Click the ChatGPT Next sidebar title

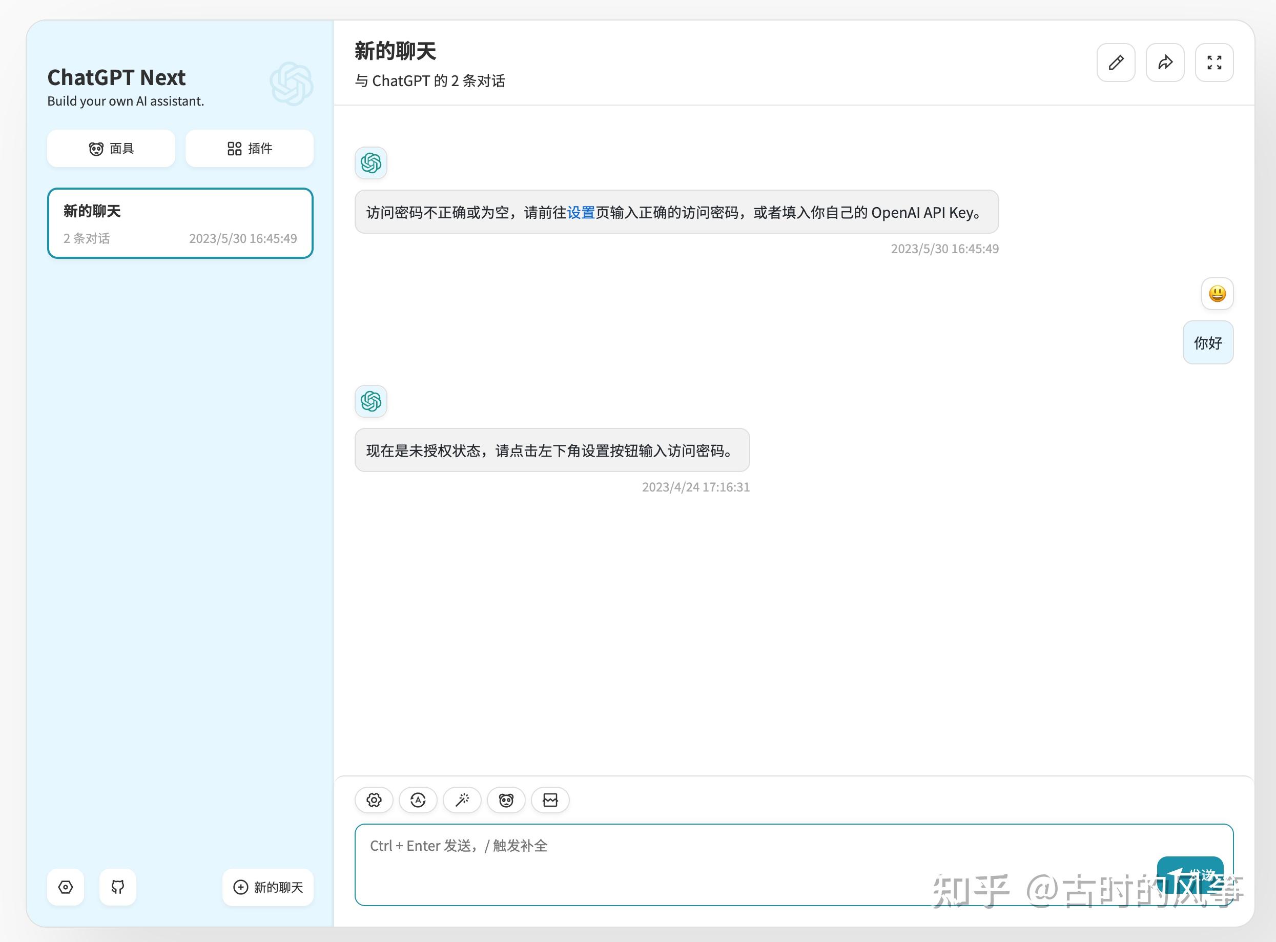coord(116,77)
